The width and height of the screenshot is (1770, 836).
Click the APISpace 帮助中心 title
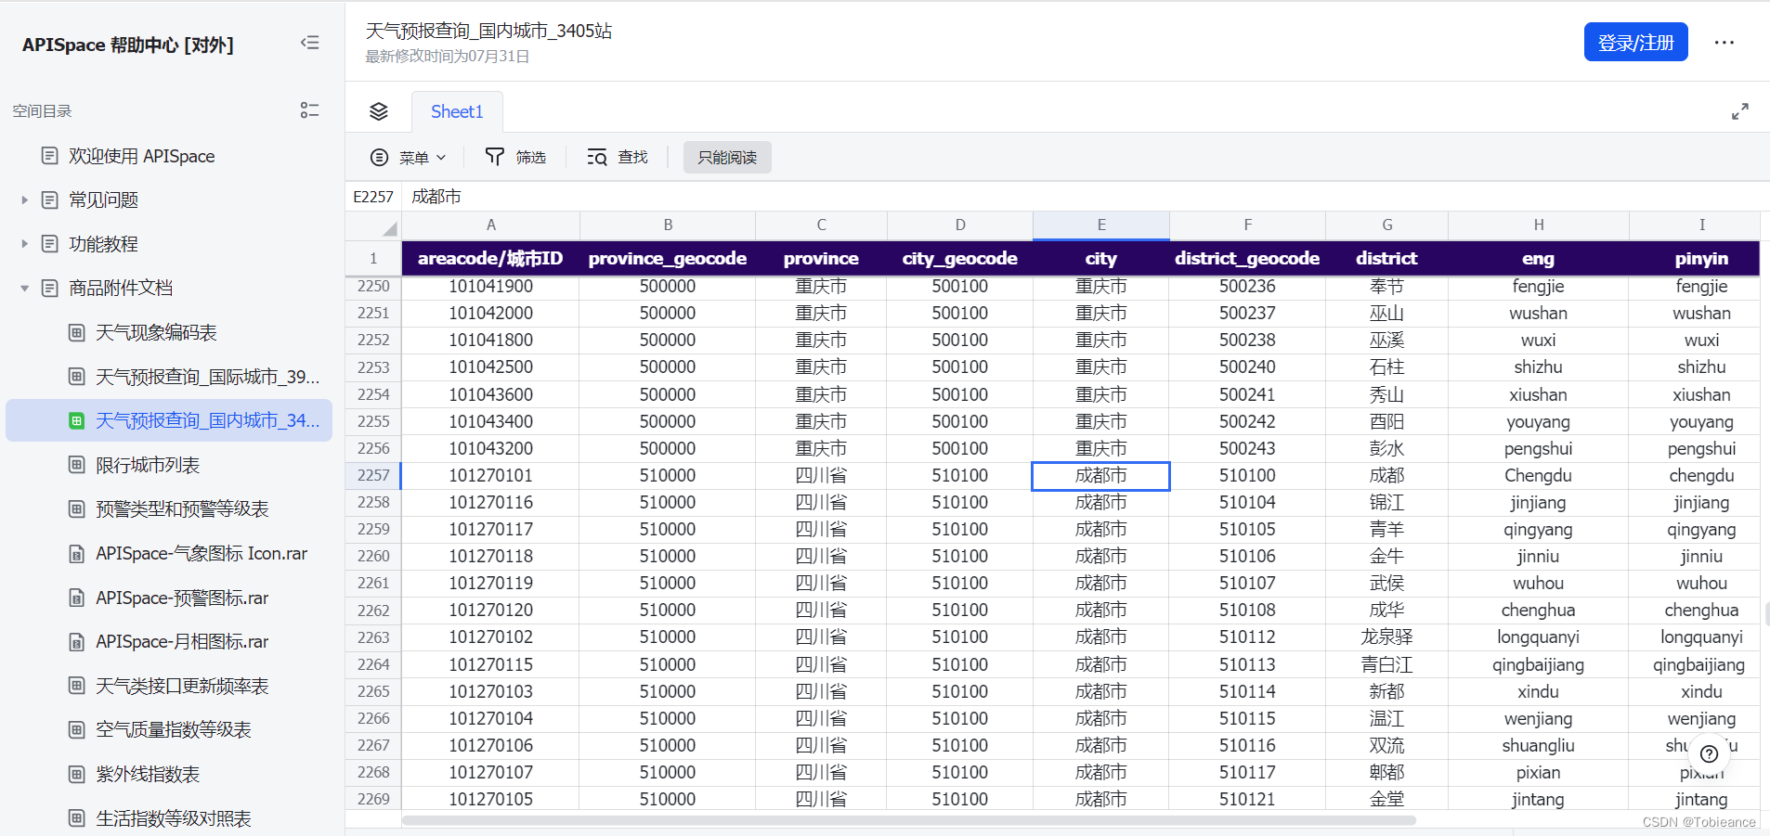click(x=128, y=45)
